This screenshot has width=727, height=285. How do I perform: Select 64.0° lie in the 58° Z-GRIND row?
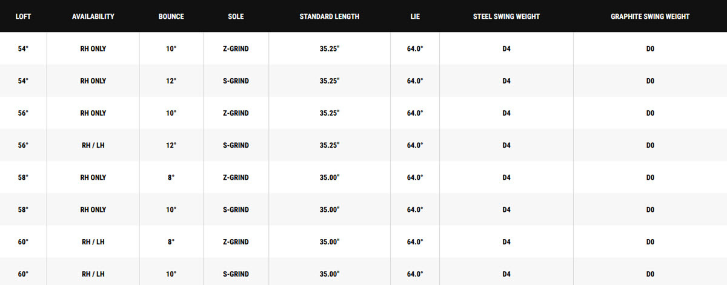coord(415,177)
